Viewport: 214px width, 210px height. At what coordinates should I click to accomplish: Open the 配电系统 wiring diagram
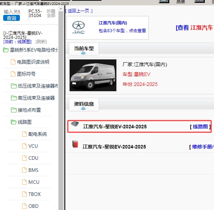[x=38, y=134]
